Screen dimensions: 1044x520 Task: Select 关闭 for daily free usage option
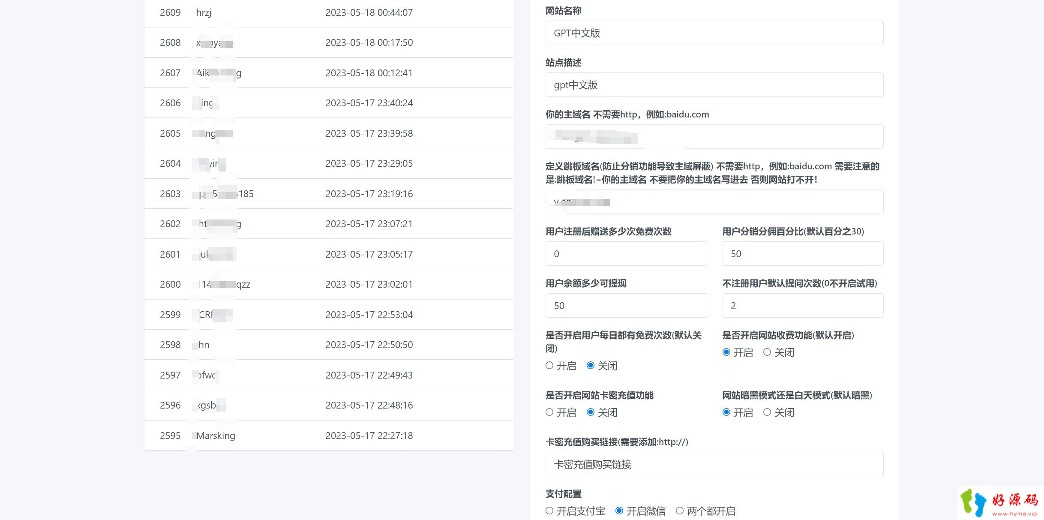[591, 366]
